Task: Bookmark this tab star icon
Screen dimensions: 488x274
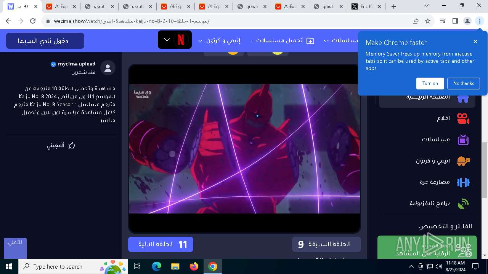Action: [x=428, y=21]
